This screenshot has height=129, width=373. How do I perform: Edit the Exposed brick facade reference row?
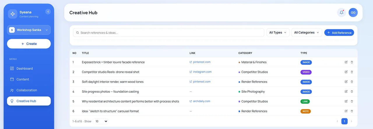346,62
